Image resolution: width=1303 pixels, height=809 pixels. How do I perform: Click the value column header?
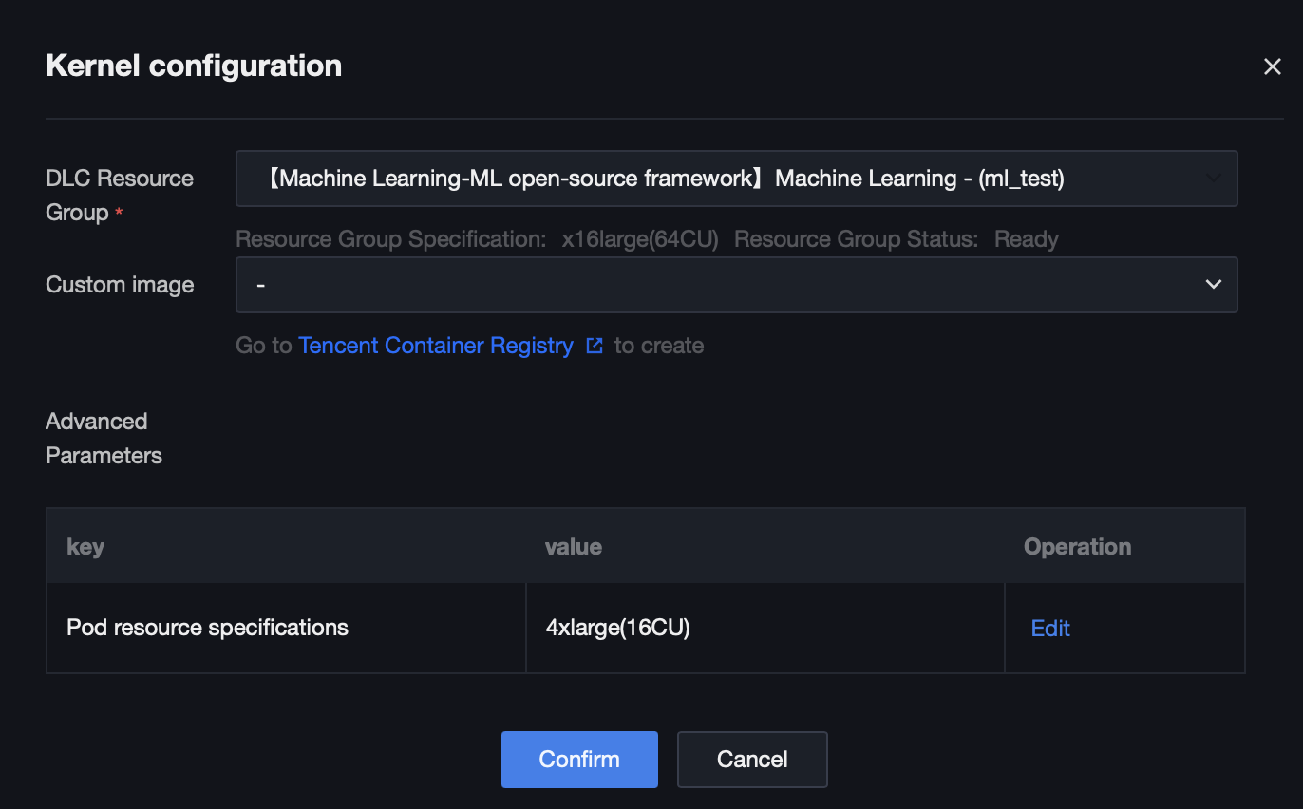pos(573,546)
